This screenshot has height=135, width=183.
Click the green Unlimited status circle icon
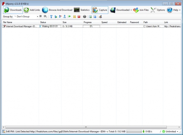point(163,132)
